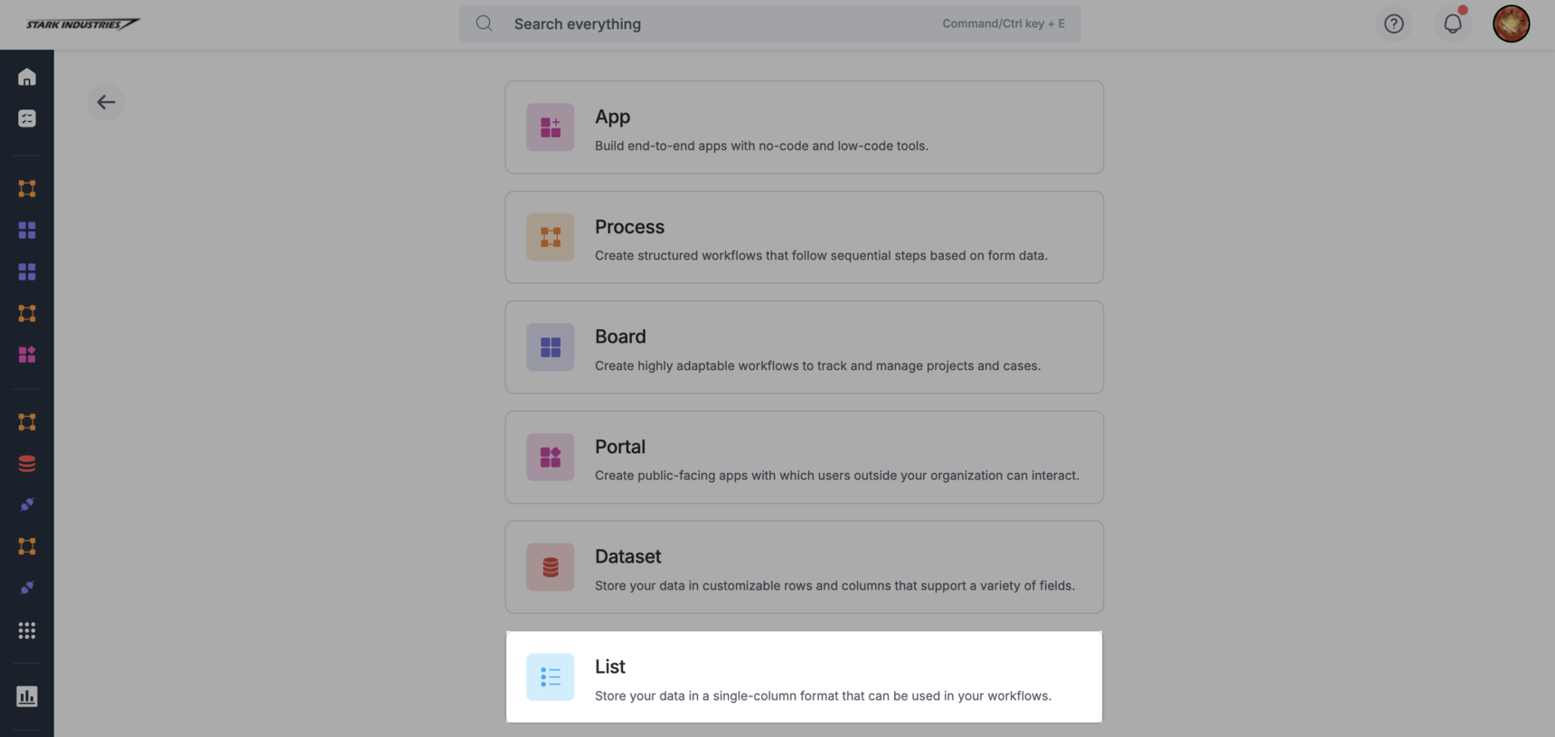Click the Stark Industries logo
The image size is (1555, 737).
point(82,24)
